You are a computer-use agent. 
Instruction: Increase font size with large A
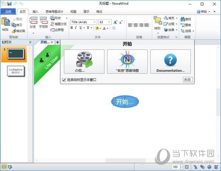coord(115,22)
